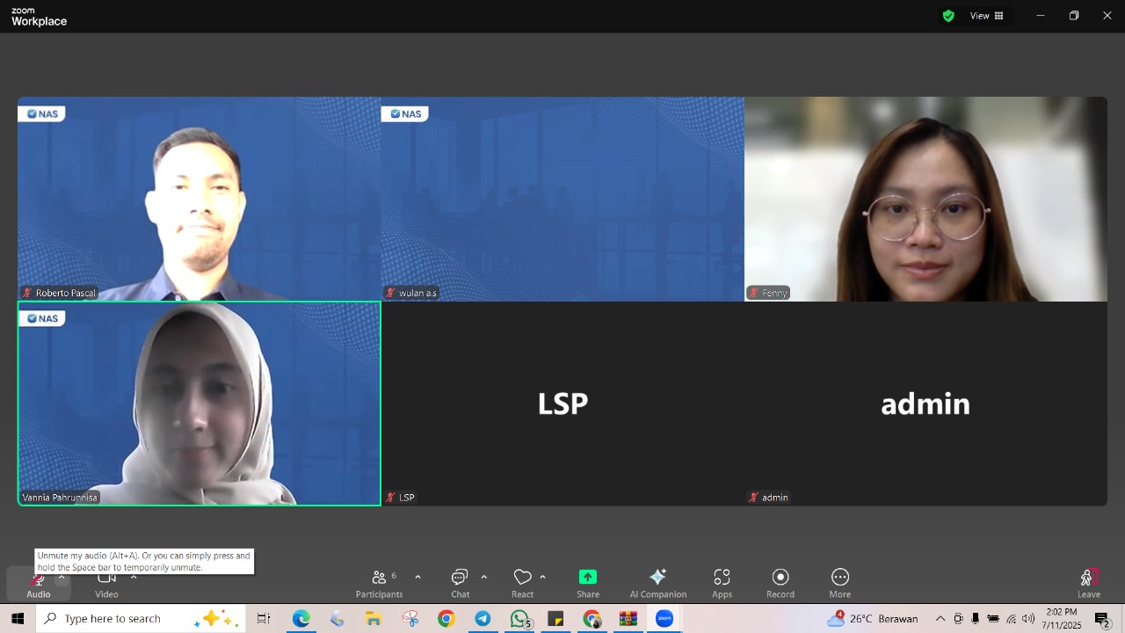
Task: Open the View layout menu
Action: coord(986,16)
